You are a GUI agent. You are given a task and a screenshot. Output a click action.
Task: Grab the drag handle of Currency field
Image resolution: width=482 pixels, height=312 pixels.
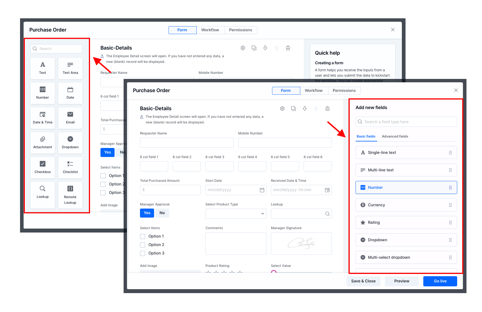(x=450, y=205)
